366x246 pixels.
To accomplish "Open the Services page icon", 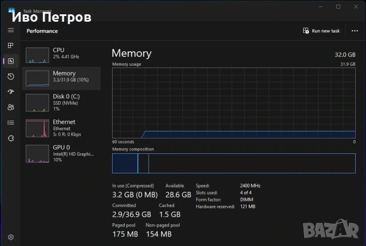I will [x=10, y=138].
